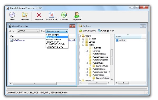Screen dimensions: 158x100
Task: Collapse the Size dropdown arrow
Action: tap(66, 31)
